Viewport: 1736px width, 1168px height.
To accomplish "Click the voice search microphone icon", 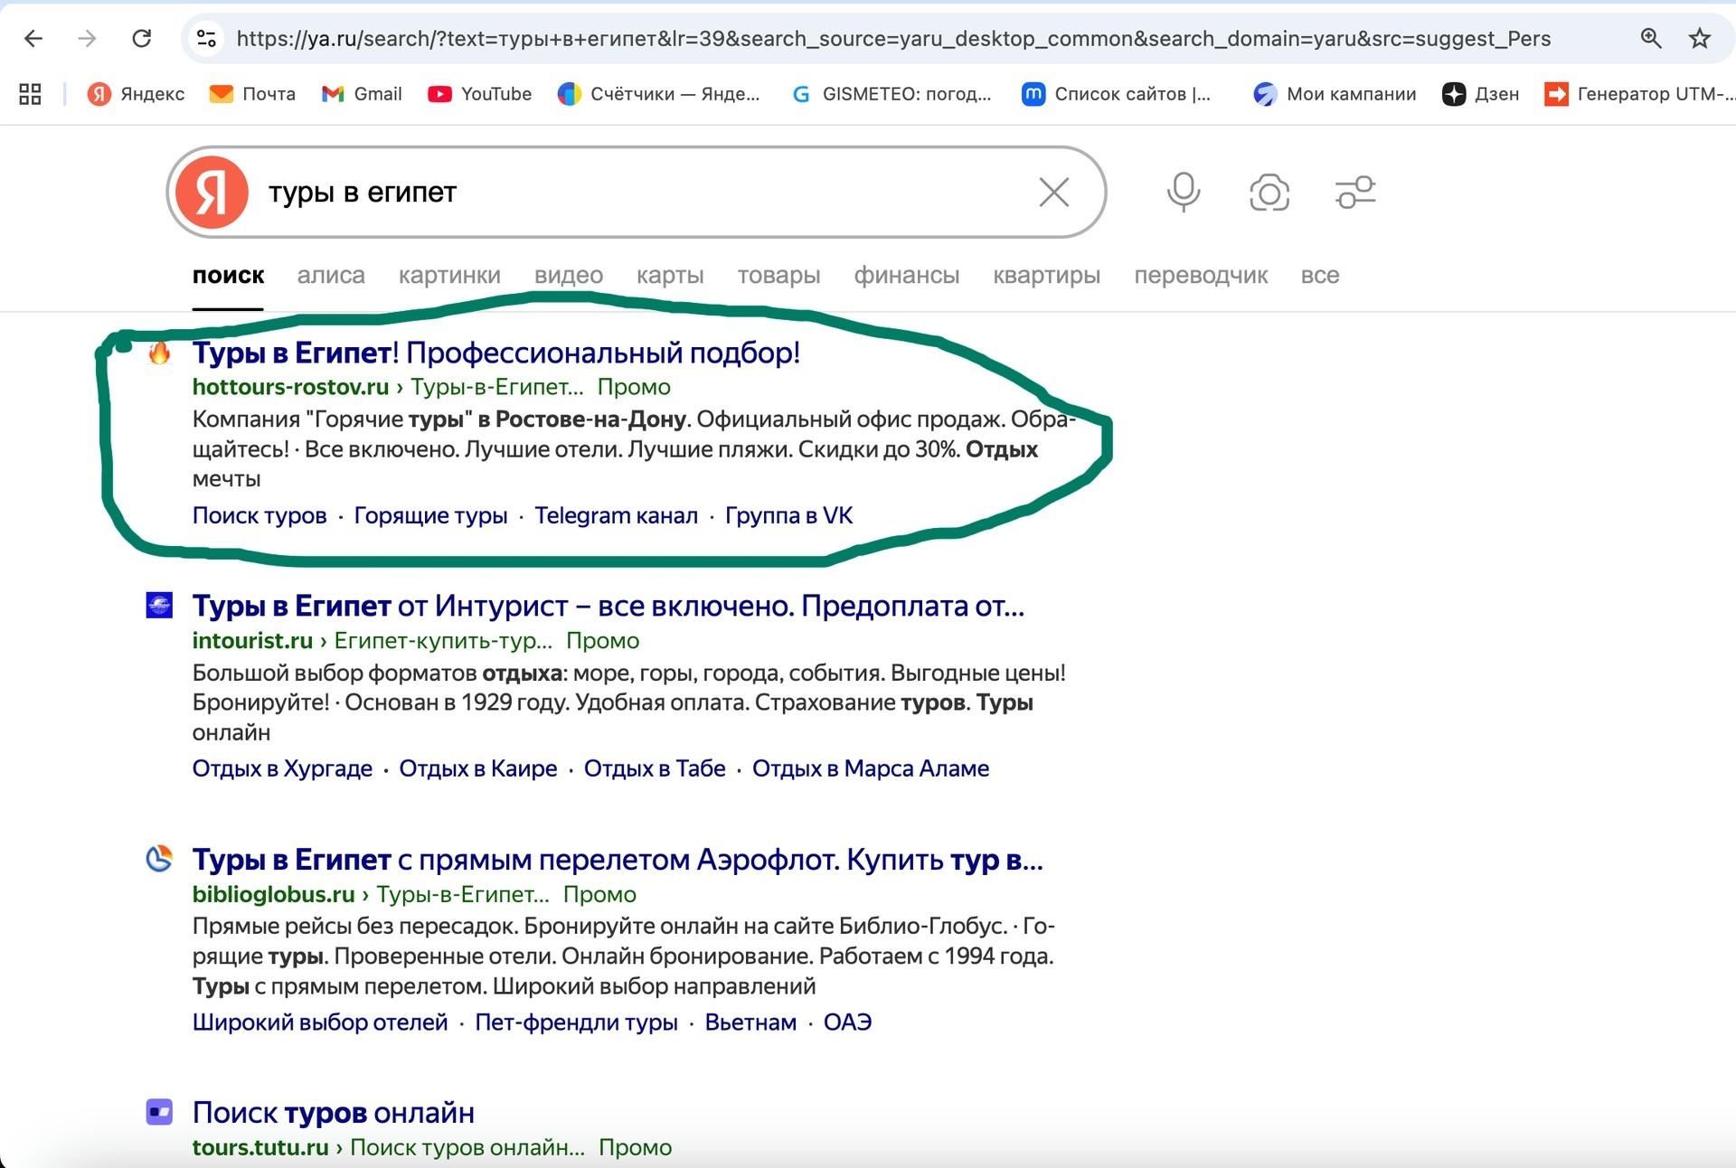I will (x=1183, y=192).
